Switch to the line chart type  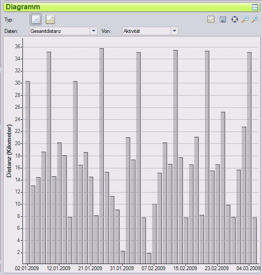pyautogui.click(x=50, y=19)
